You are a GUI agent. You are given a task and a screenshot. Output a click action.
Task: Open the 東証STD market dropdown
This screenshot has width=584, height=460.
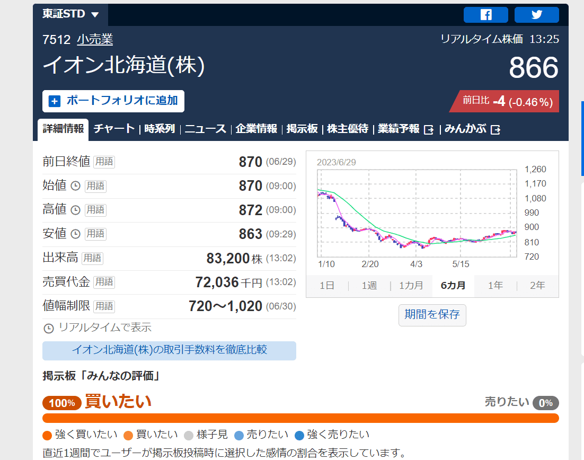(x=70, y=14)
